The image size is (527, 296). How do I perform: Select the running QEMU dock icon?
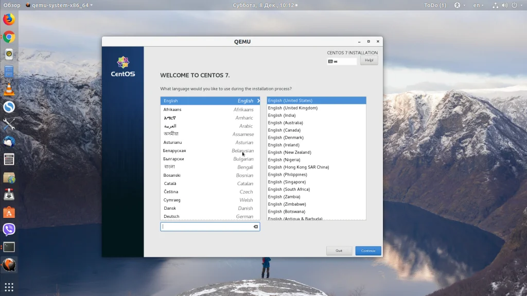coord(9,265)
